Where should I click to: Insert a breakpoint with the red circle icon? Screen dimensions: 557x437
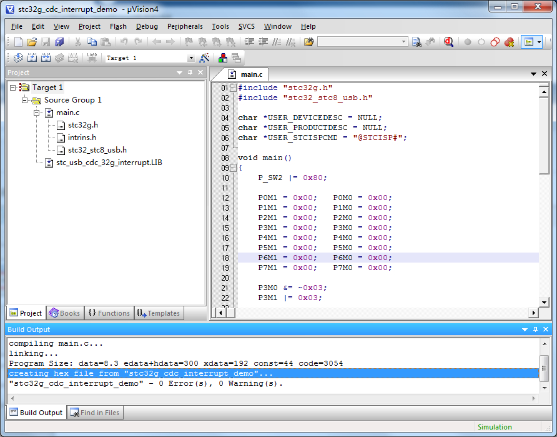[468, 42]
